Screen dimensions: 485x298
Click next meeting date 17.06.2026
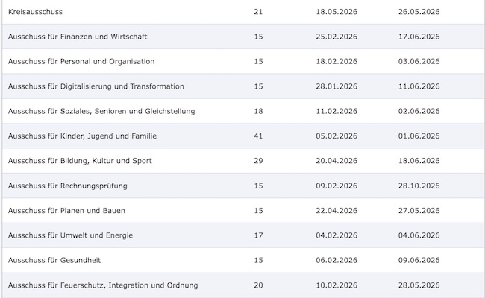coord(419,37)
